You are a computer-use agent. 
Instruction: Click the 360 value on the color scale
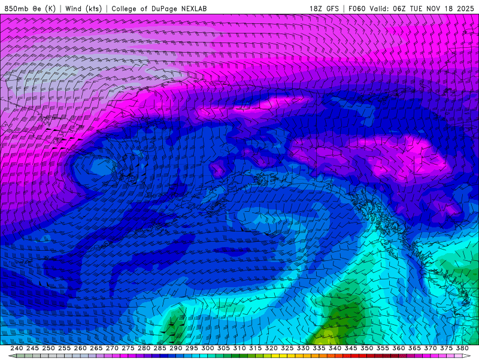pyautogui.click(x=399, y=348)
